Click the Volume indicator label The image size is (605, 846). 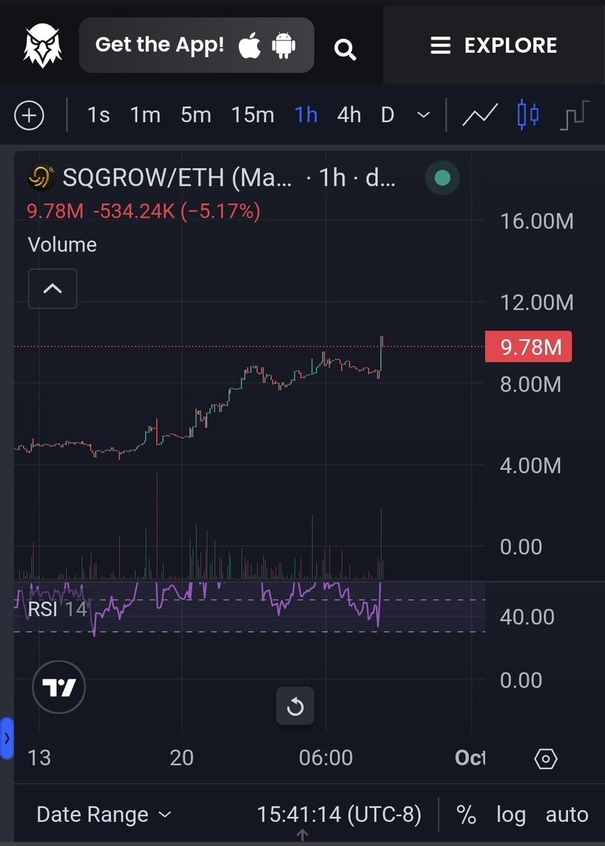62,245
